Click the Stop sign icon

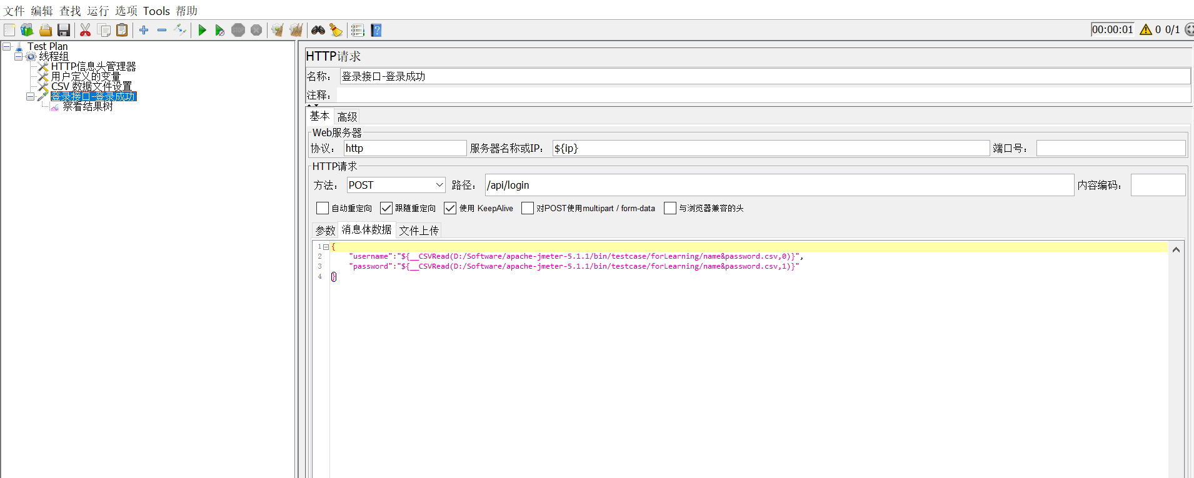[x=238, y=30]
